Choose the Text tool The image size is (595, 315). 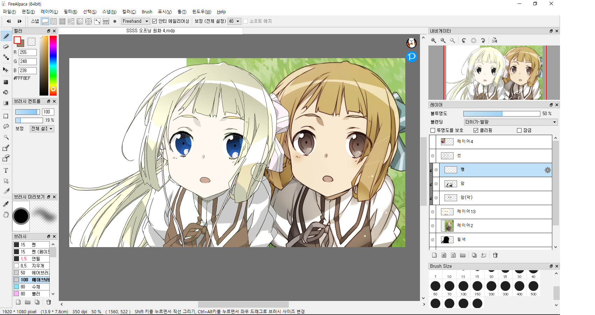(x=6, y=170)
